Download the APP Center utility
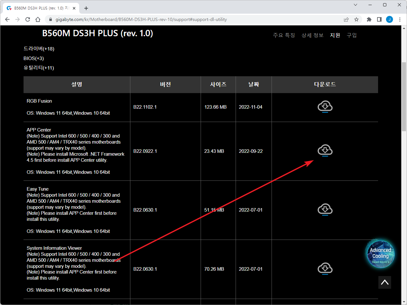 coord(325,151)
